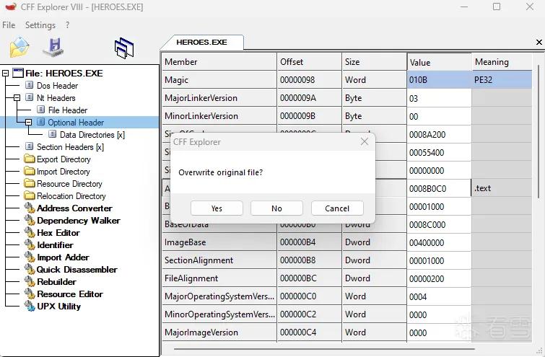Click the multiple windows toolbar icon
Viewport: 545px width, 357px height.
tap(124, 48)
